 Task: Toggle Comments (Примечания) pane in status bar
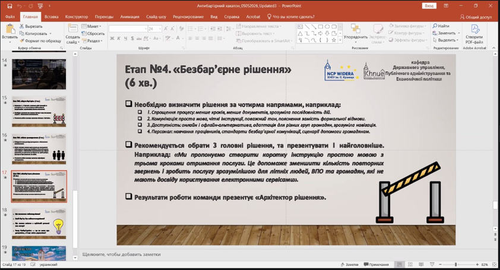376,265
